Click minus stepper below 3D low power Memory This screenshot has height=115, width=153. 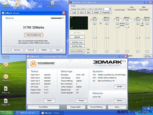[127, 51]
